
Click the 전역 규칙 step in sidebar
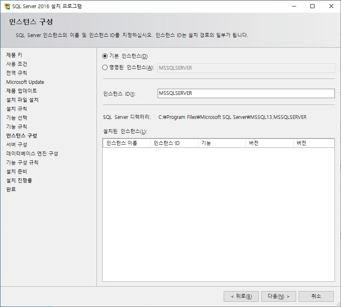[17, 73]
